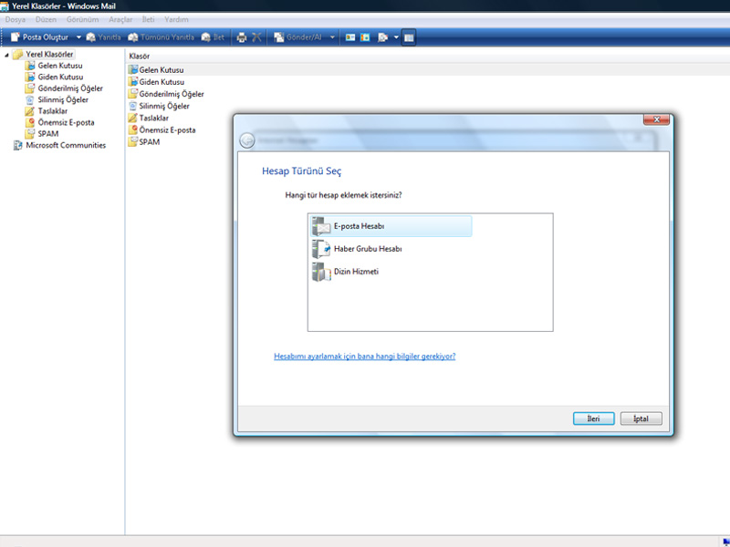Image resolution: width=730 pixels, height=547 pixels.
Task: Close the account wizard dialog
Action: coord(656,119)
